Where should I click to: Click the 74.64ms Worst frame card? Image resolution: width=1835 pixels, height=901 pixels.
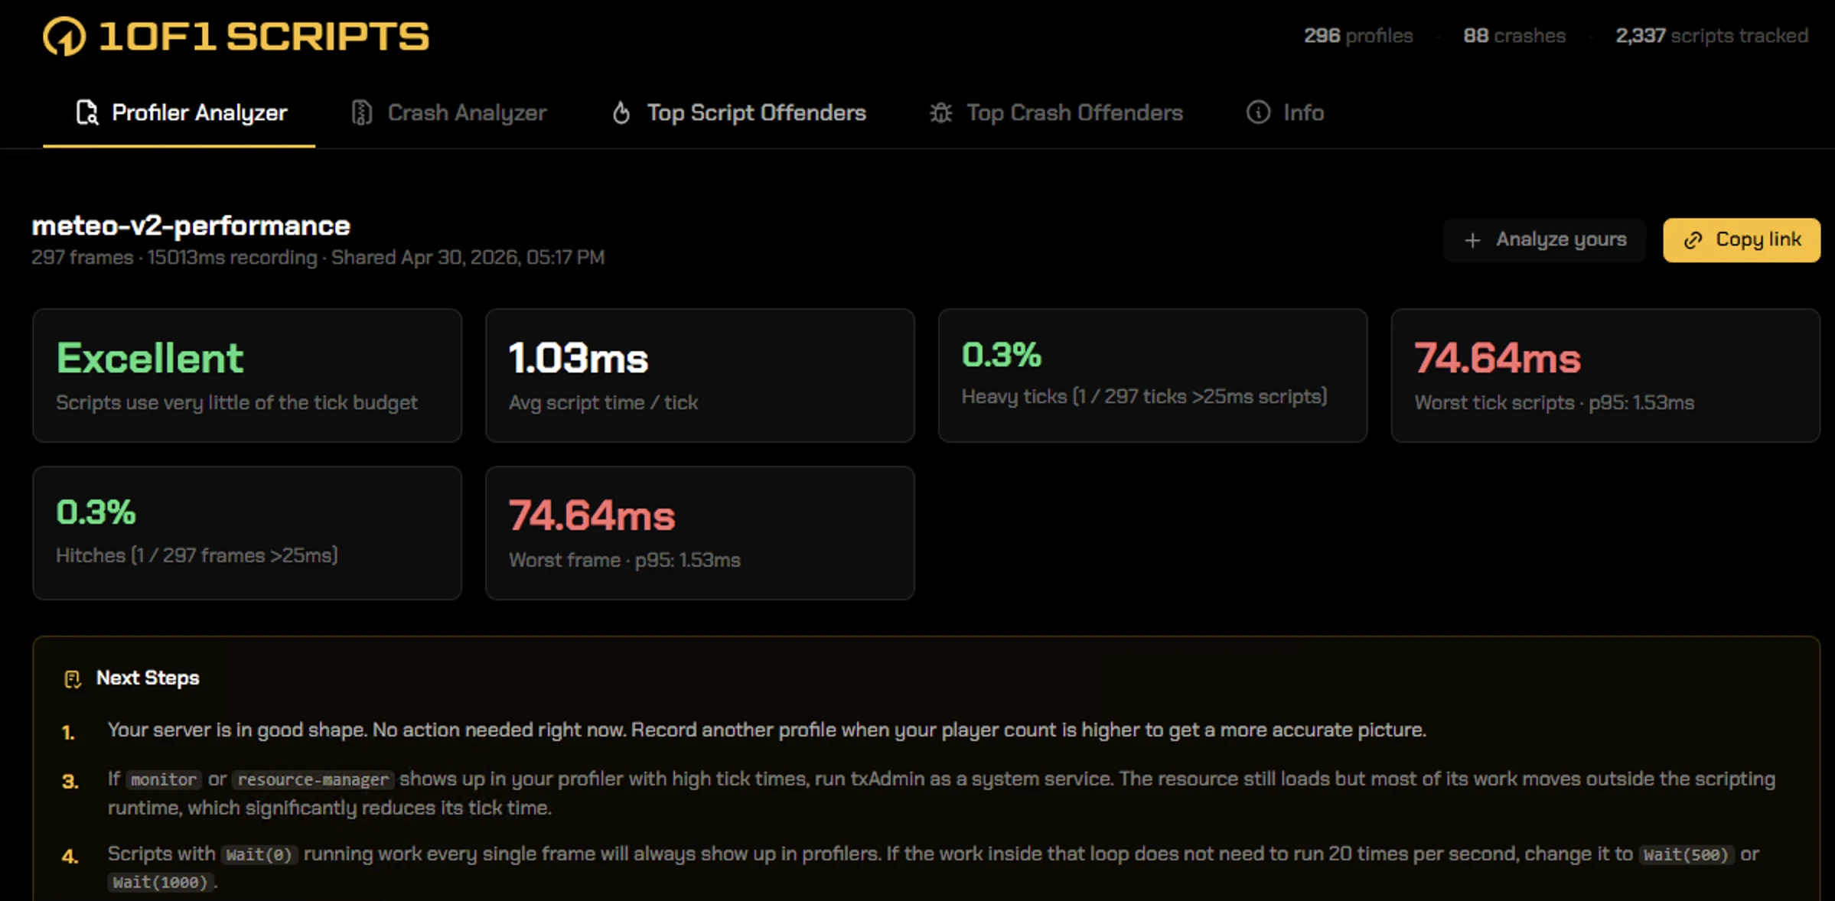(699, 533)
